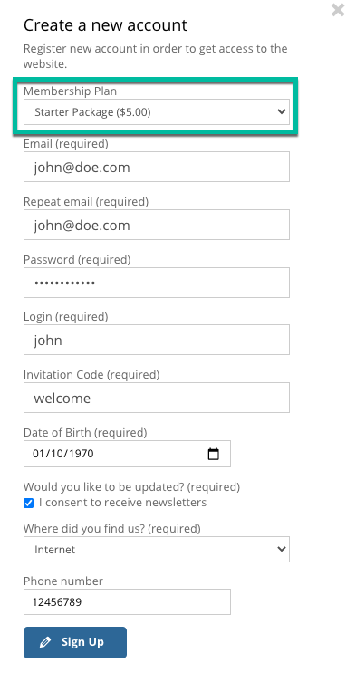Select the Invitation Code field with 'welcome'

(157, 398)
